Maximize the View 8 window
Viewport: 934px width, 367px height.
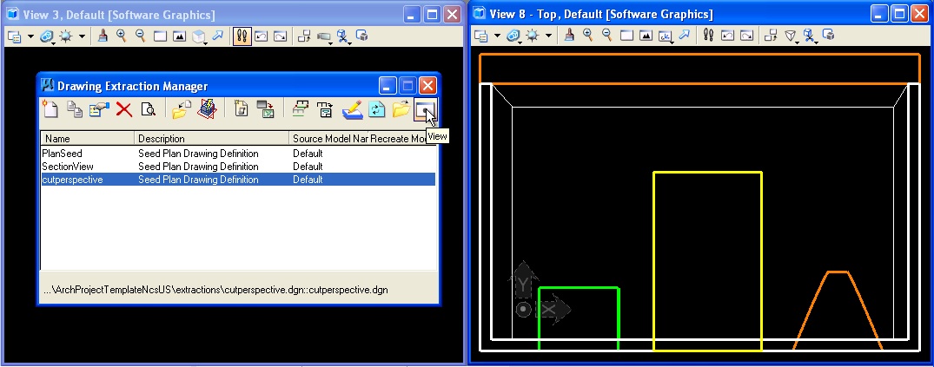coord(899,14)
